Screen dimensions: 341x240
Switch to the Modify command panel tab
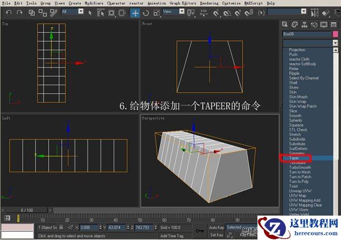tap(294, 24)
